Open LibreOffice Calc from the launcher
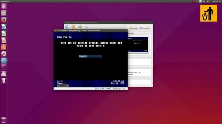Viewport: 222px width, 124px height. [x=4, y=33]
